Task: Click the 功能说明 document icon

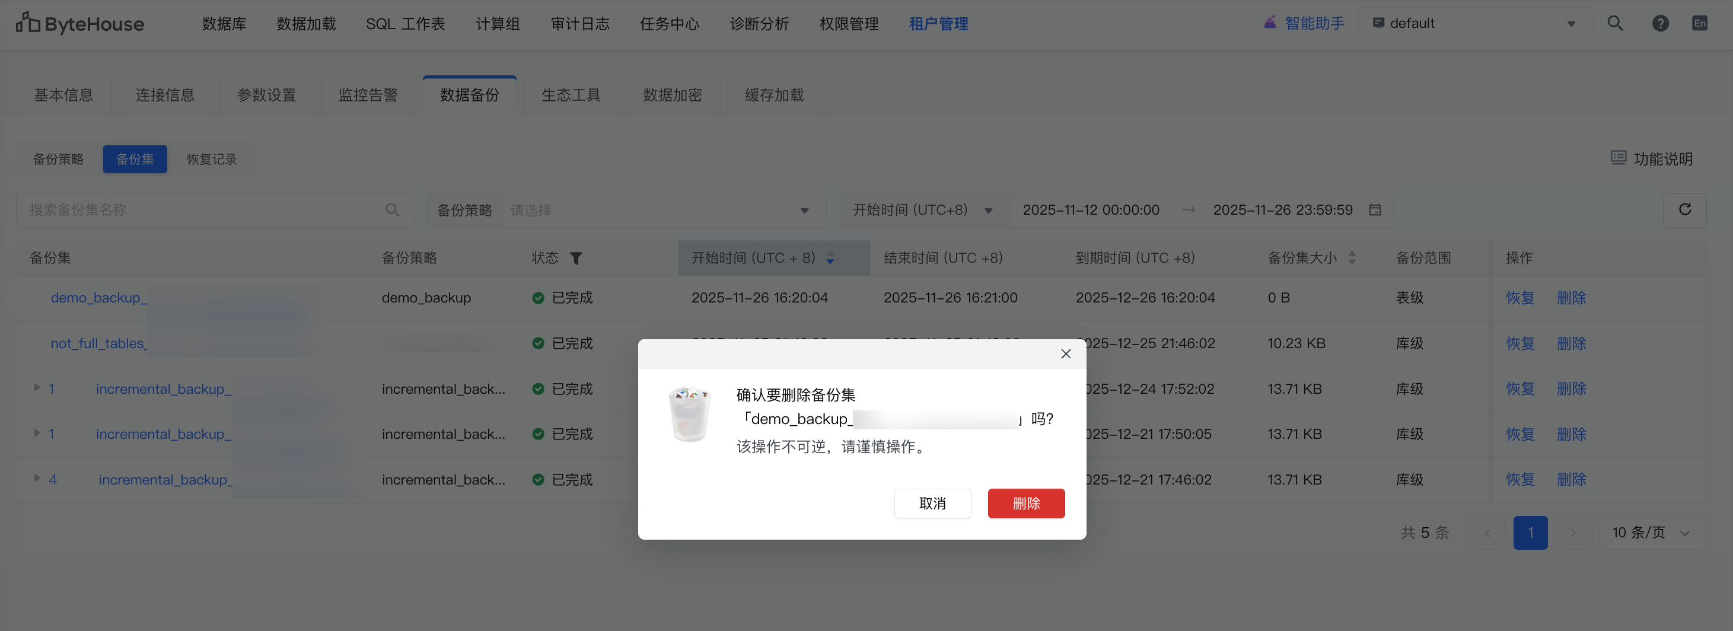Action: tap(1618, 158)
